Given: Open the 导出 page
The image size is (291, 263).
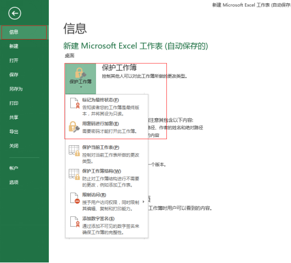Looking at the screenshot, I should click(x=14, y=131).
